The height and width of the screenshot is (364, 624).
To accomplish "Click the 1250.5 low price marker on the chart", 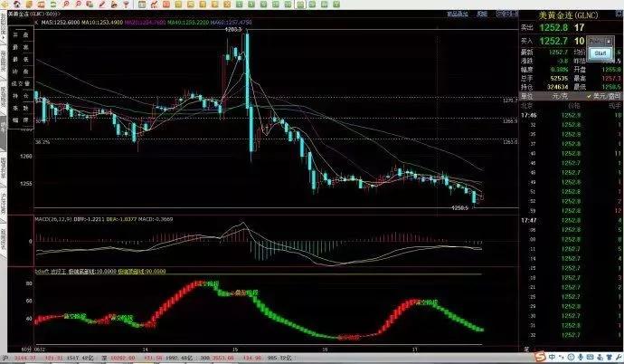I will 460,208.
